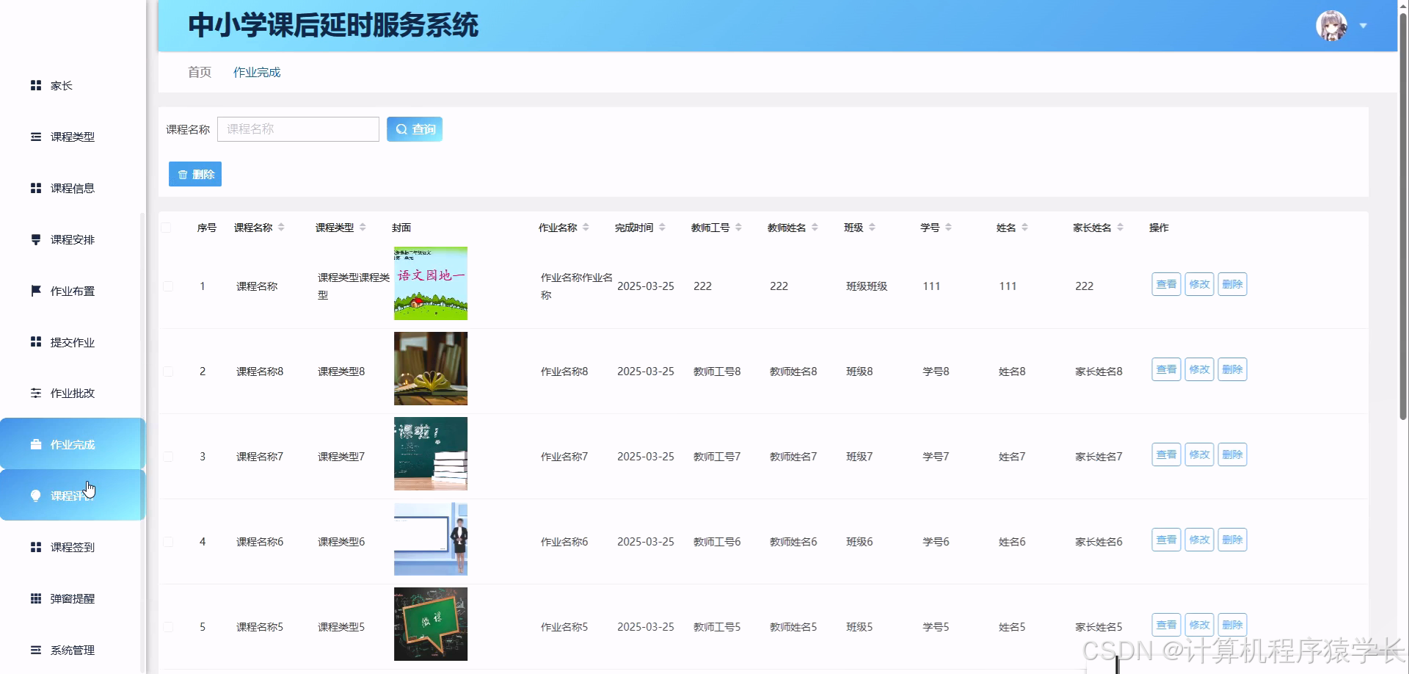The image size is (1409, 674).
Task: Click the 查询 search button
Action: point(414,128)
